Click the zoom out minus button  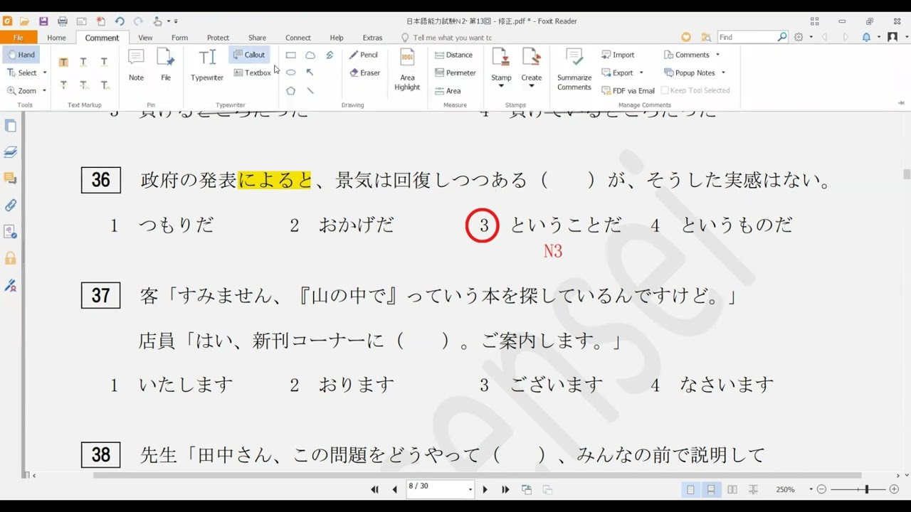point(821,489)
